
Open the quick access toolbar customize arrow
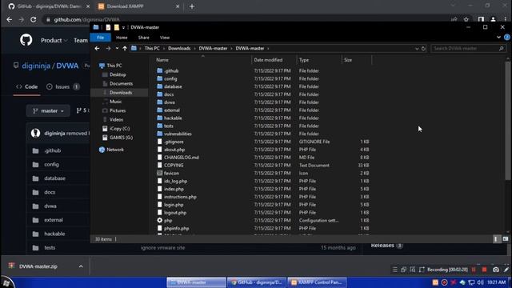pos(123,27)
